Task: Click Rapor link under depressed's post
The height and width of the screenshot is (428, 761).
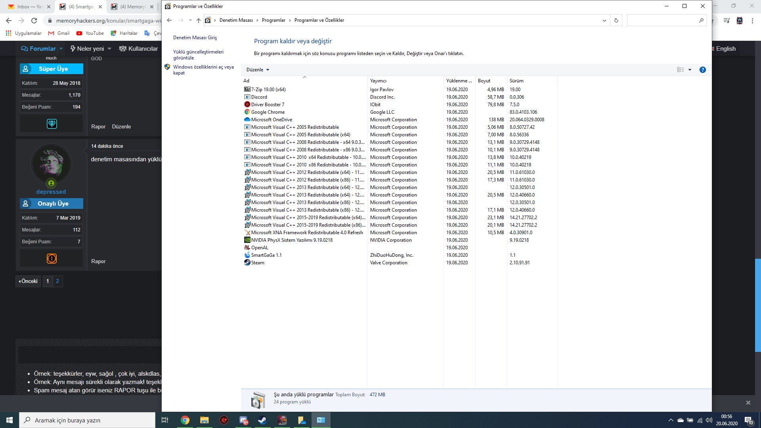Action: (98, 262)
